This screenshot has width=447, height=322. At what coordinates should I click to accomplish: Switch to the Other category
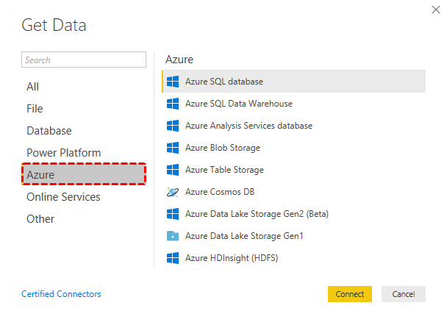40,219
